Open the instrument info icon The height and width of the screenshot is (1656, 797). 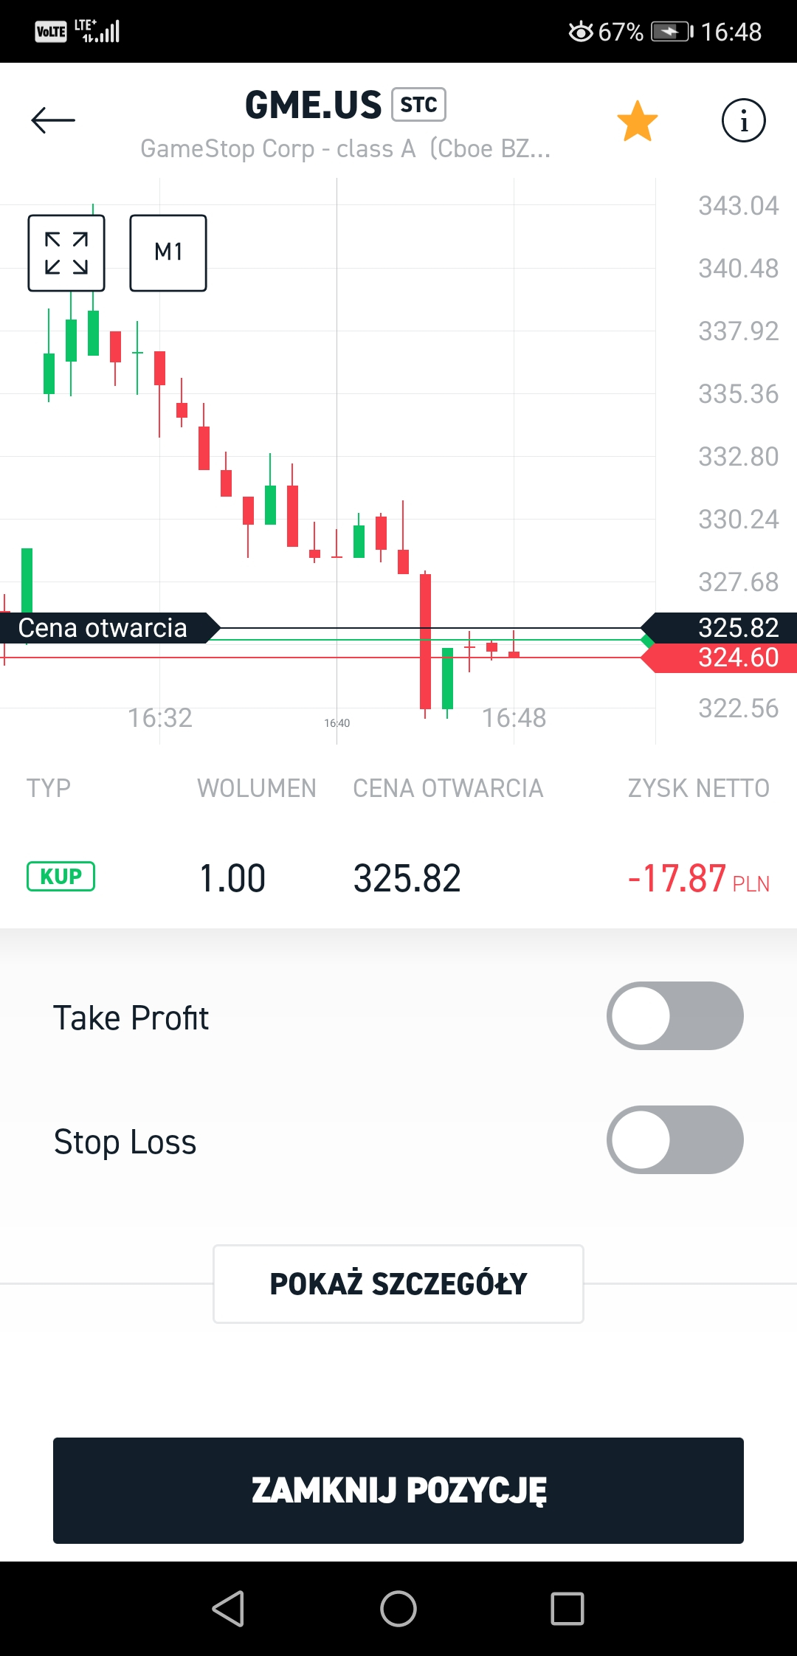(743, 120)
